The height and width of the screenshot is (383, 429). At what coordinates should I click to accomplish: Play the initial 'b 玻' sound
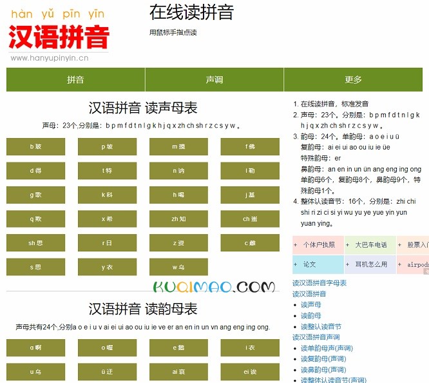(35, 147)
